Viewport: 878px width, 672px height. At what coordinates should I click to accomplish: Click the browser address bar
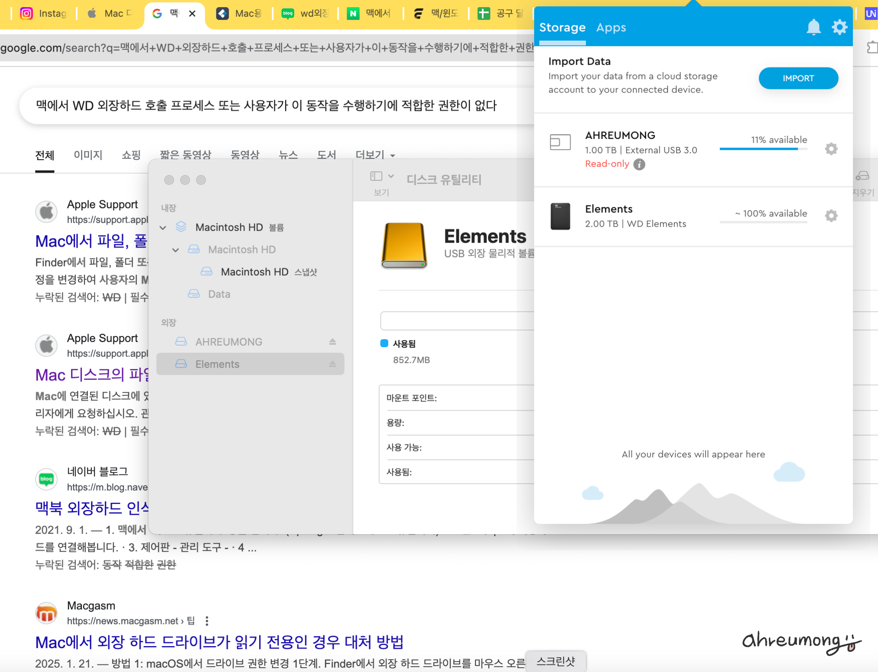click(267, 47)
